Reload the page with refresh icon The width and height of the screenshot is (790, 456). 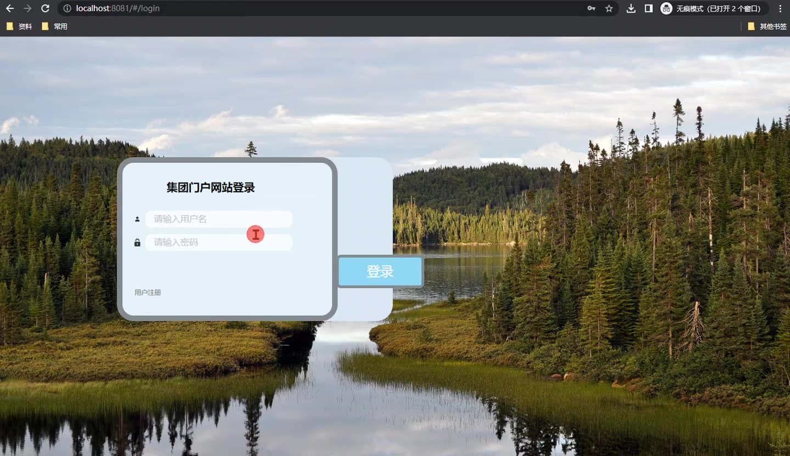point(46,8)
